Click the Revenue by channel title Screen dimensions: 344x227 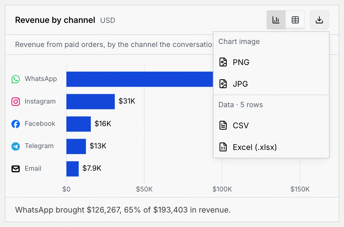(55, 20)
